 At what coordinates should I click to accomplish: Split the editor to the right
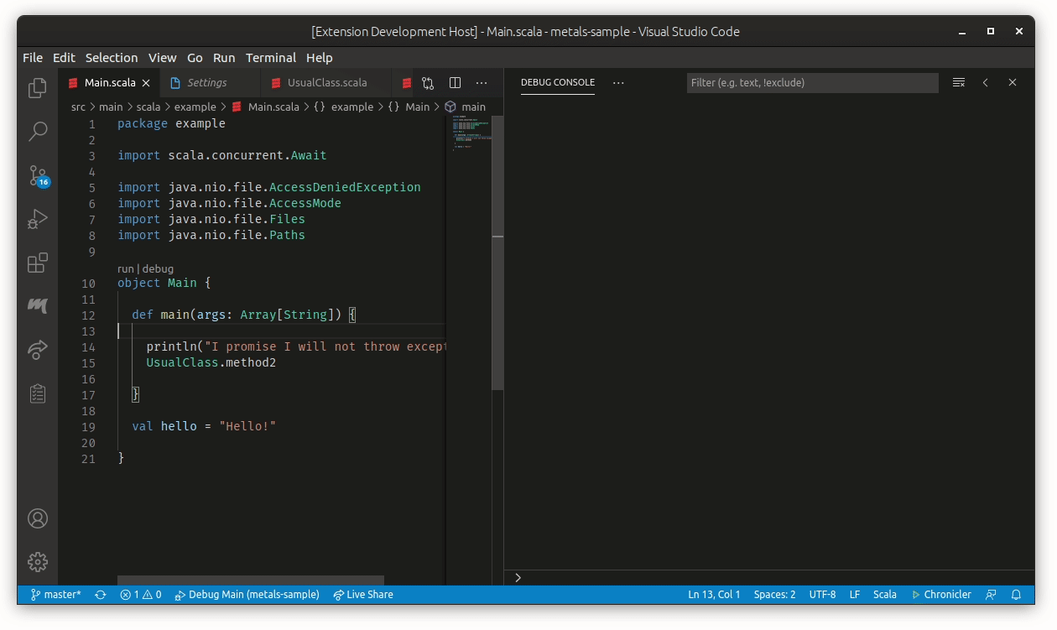(x=455, y=82)
